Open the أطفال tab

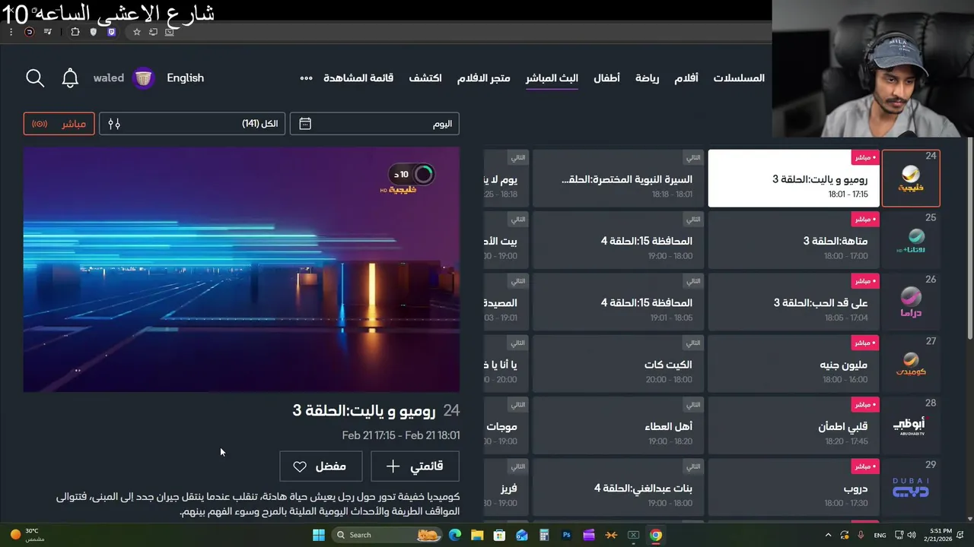tap(606, 78)
